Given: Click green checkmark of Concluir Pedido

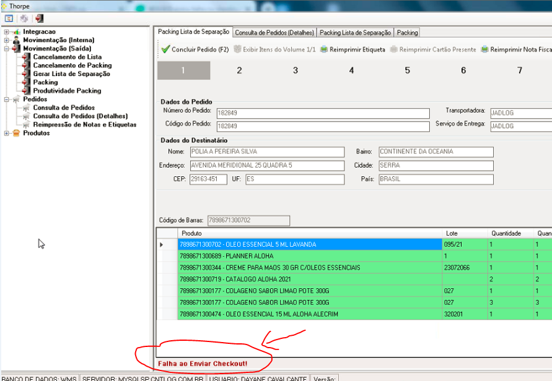Looking at the screenshot, I should pos(166,49).
